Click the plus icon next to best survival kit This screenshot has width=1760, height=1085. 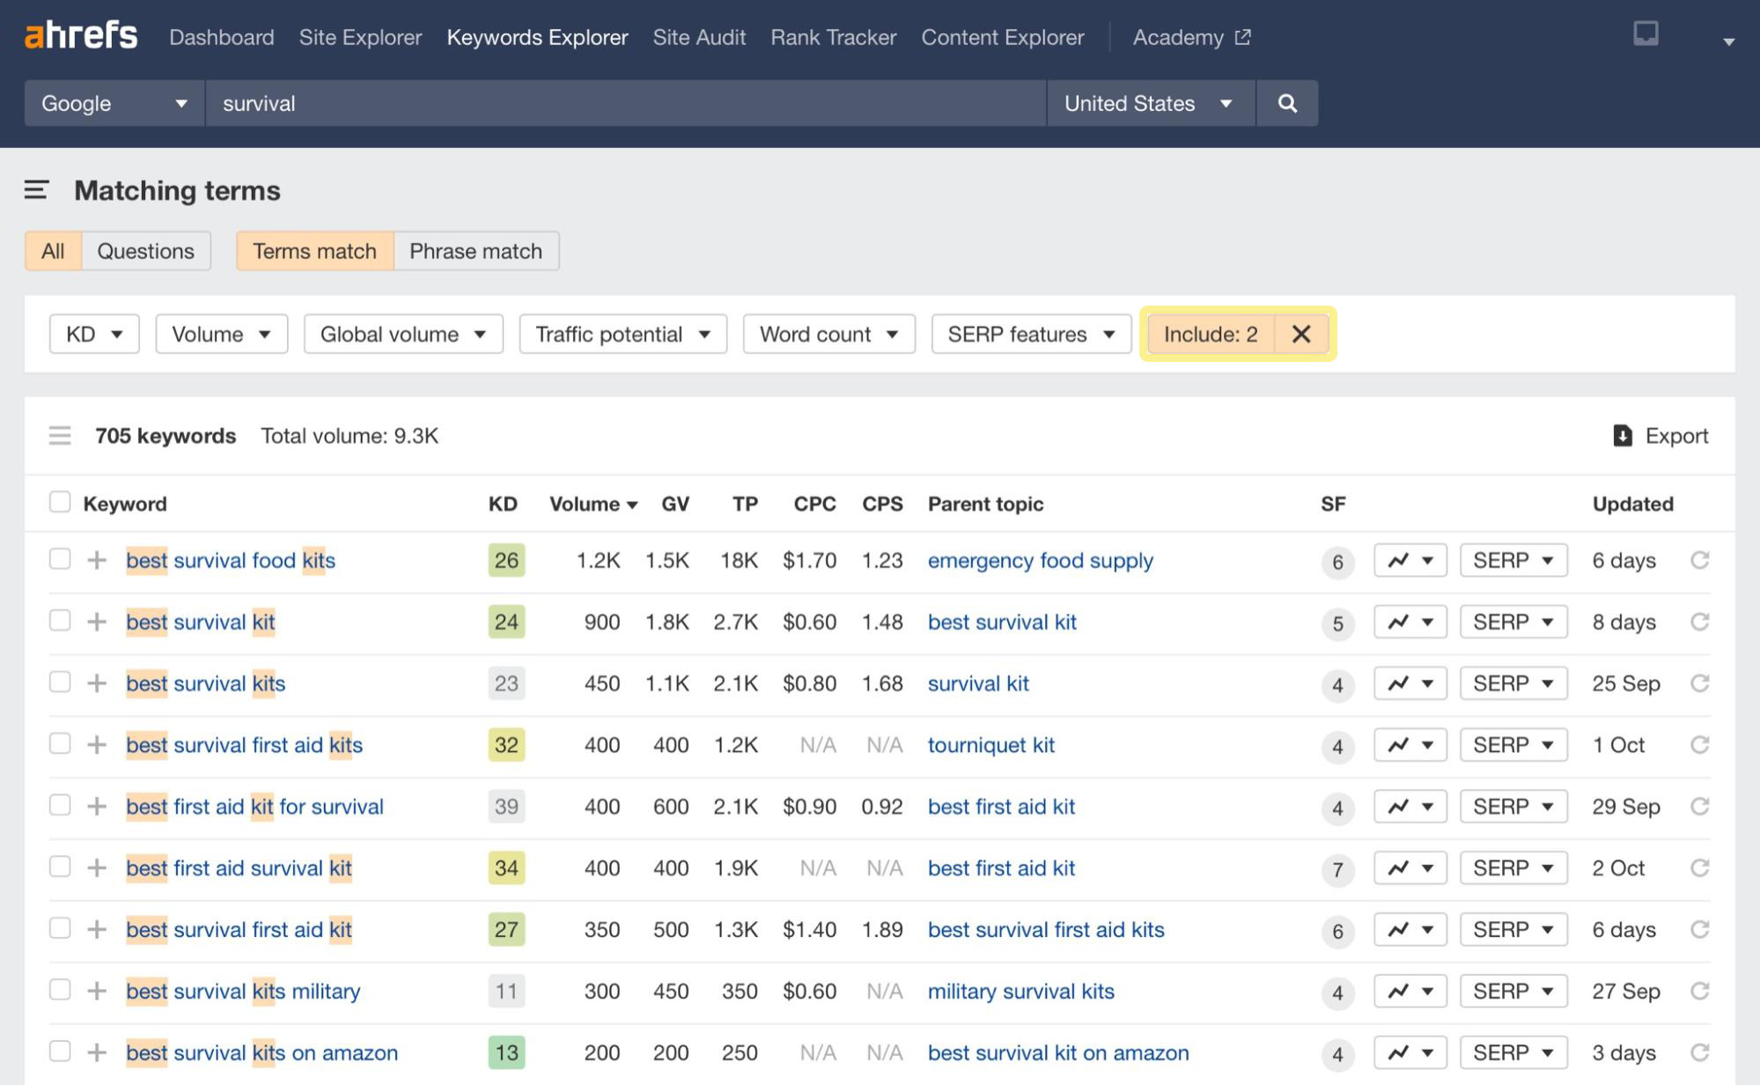tap(98, 622)
